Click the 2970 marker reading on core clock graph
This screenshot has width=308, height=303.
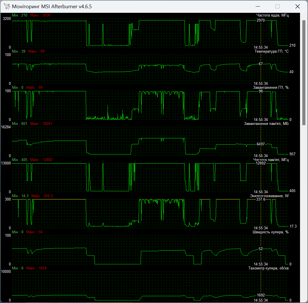point(261,20)
